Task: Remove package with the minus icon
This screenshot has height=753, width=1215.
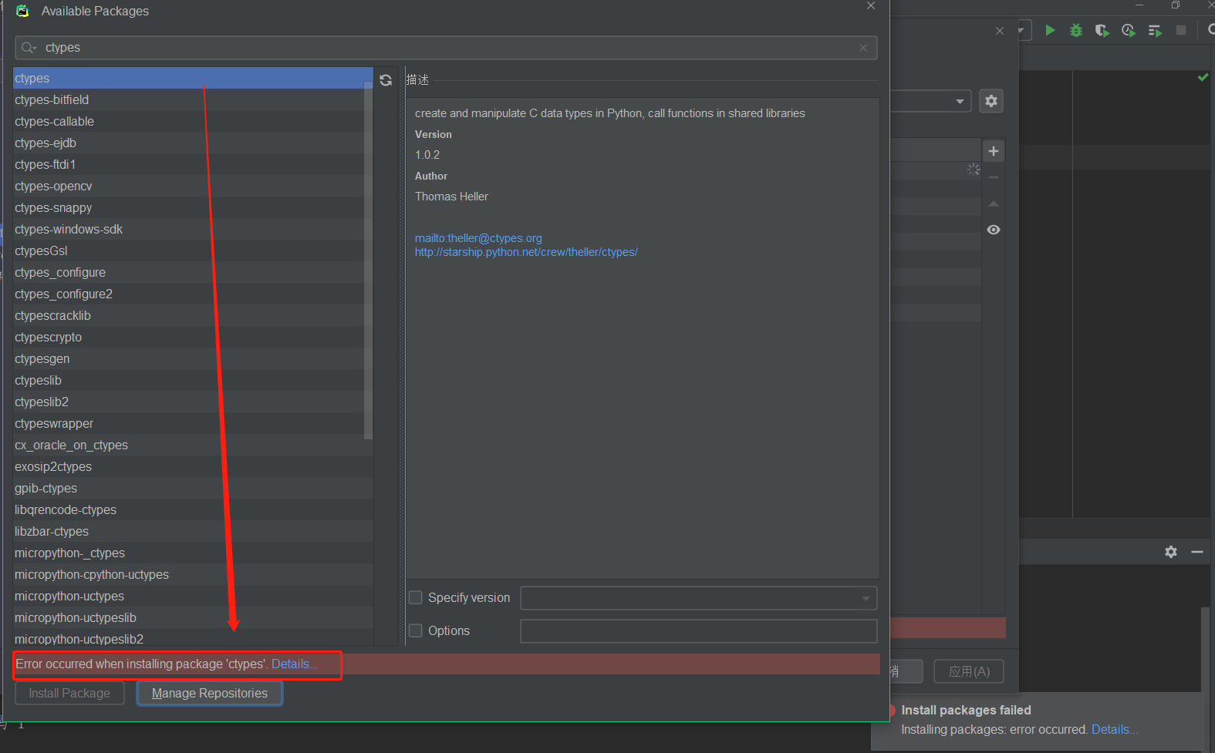Action: [x=994, y=177]
